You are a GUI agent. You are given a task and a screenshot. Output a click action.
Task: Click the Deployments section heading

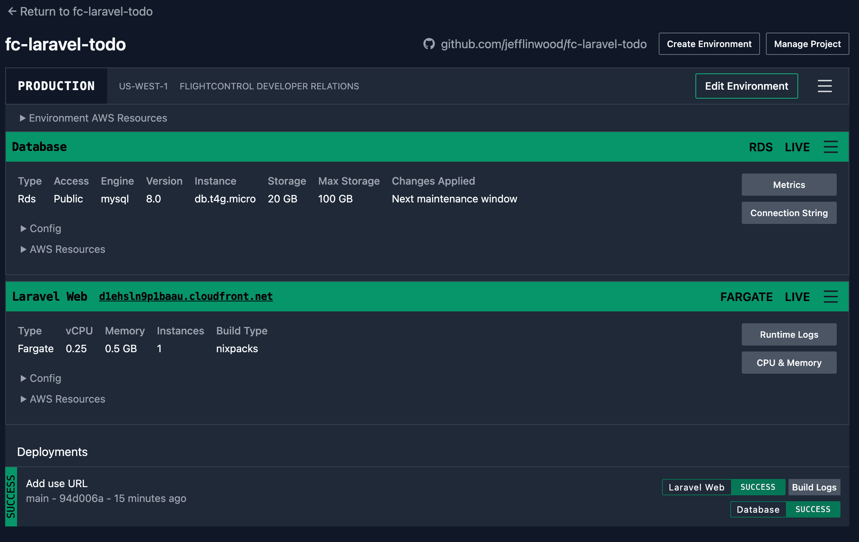(x=52, y=452)
